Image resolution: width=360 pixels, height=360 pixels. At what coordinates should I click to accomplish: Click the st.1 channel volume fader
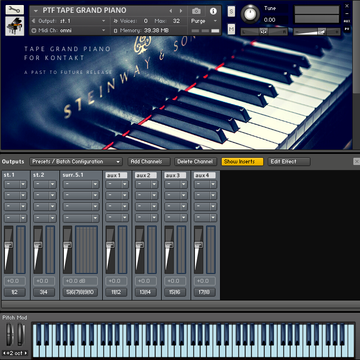click(8, 245)
